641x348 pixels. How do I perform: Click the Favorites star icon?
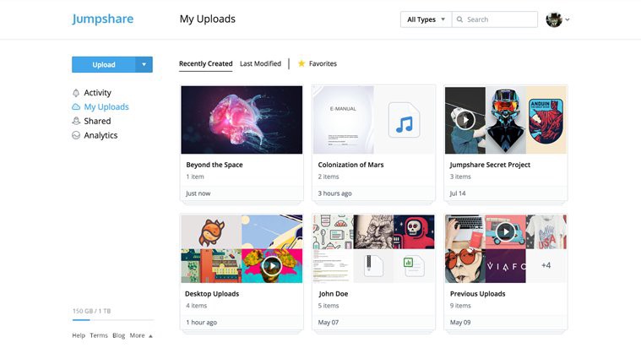tap(301, 64)
